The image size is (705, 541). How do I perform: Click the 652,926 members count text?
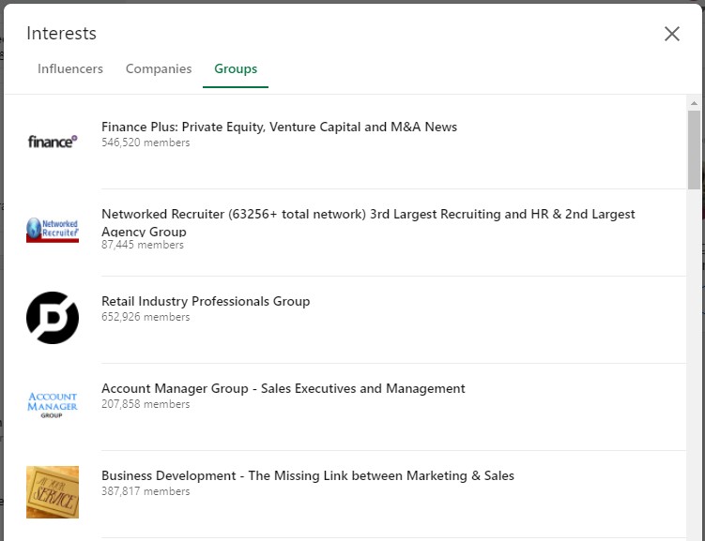pos(146,317)
